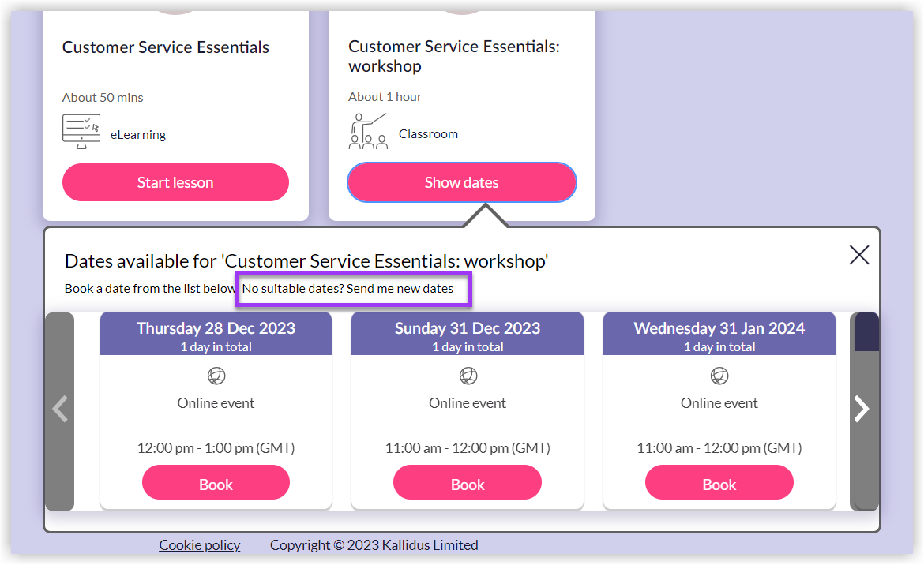Click globe icon on Sunday 31 Dec card

coord(468,376)
